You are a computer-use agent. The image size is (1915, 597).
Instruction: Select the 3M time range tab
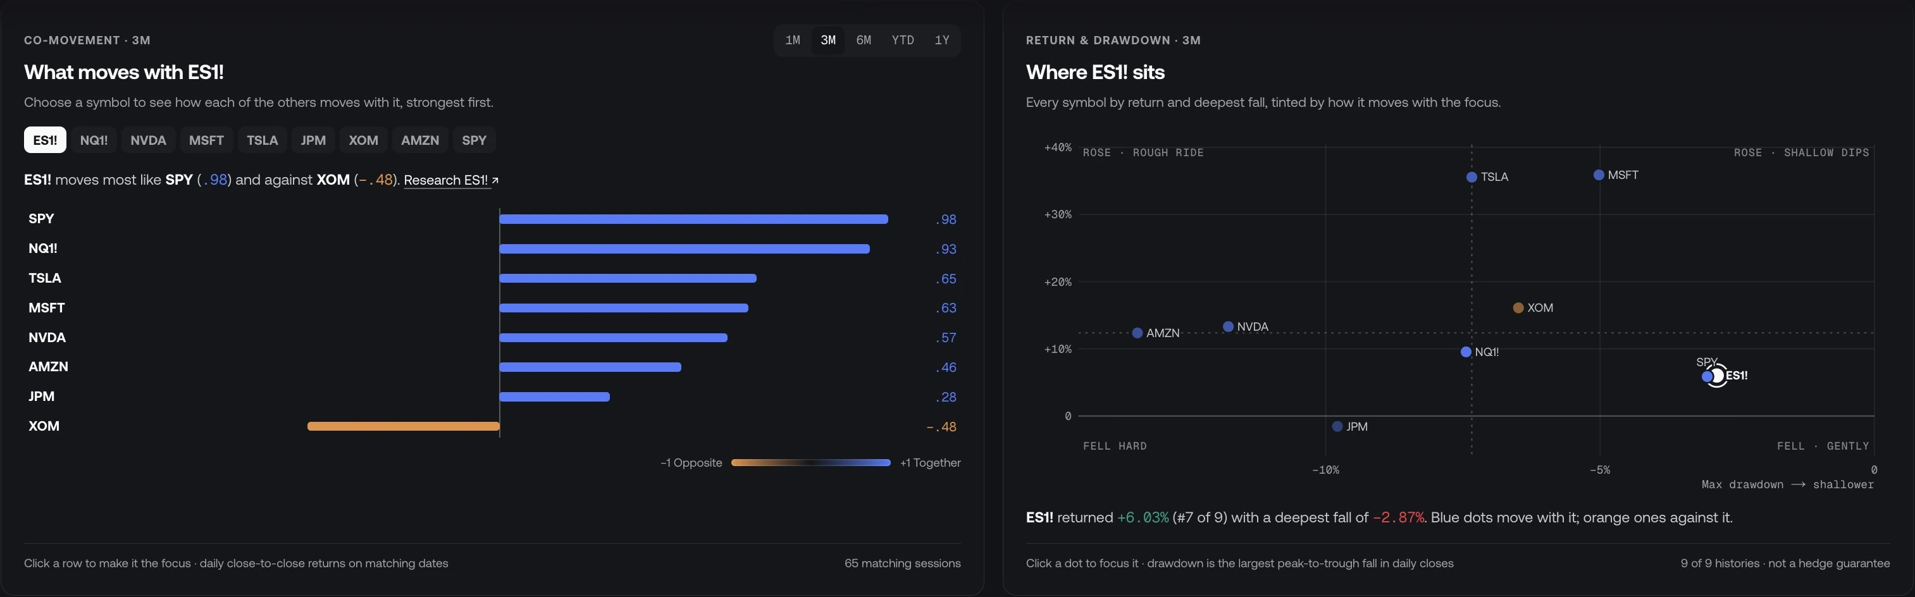pyautogui.click(x=828, y=40)
